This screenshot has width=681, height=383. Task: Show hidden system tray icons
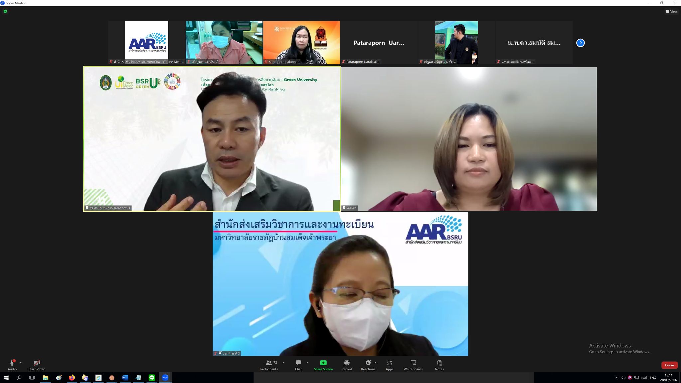click(617, 378)
